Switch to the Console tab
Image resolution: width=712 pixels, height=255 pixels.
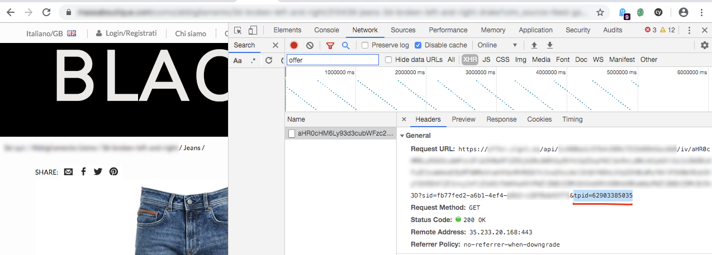(326, 30)
